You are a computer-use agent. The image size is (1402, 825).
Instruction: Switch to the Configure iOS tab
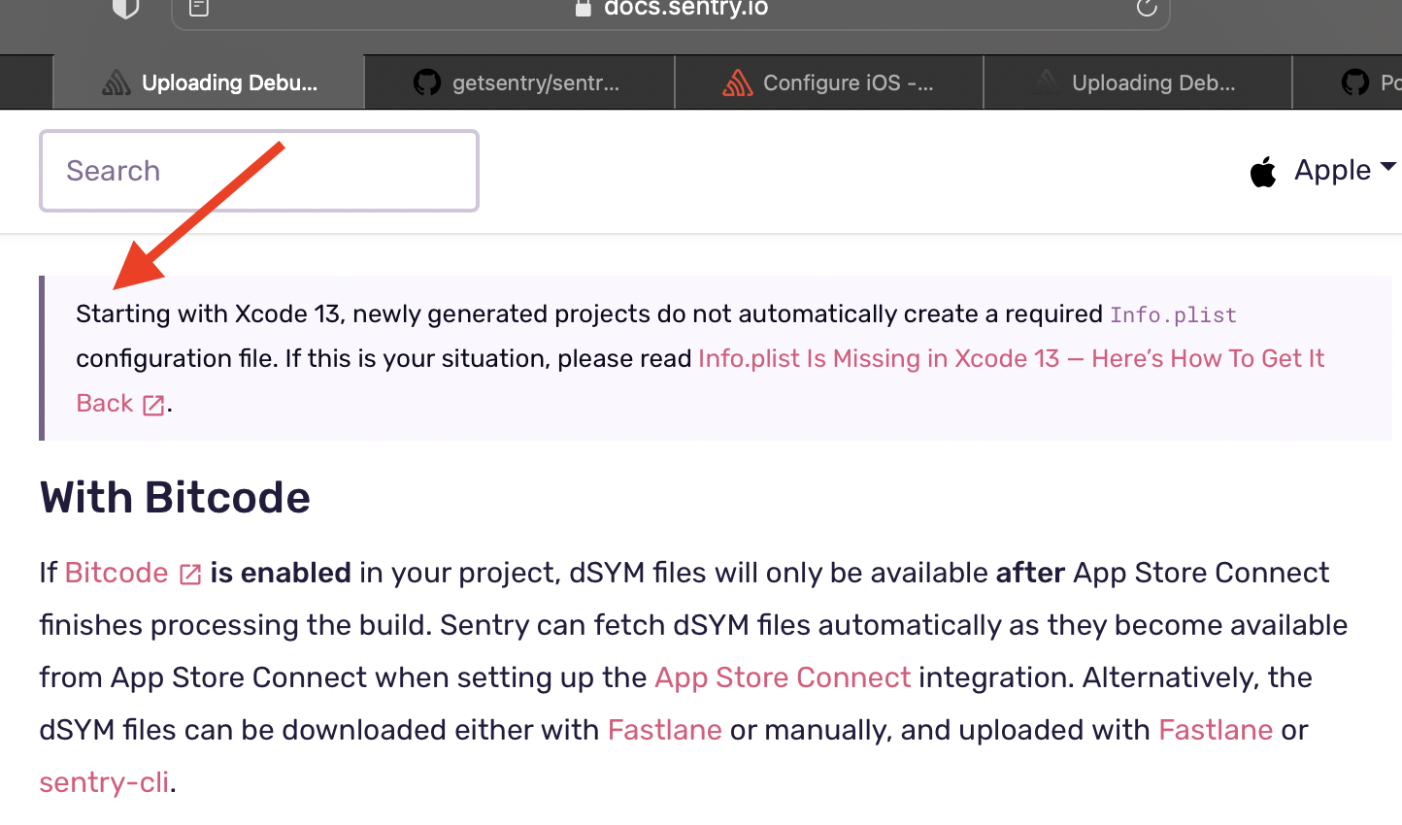point(829,82)
